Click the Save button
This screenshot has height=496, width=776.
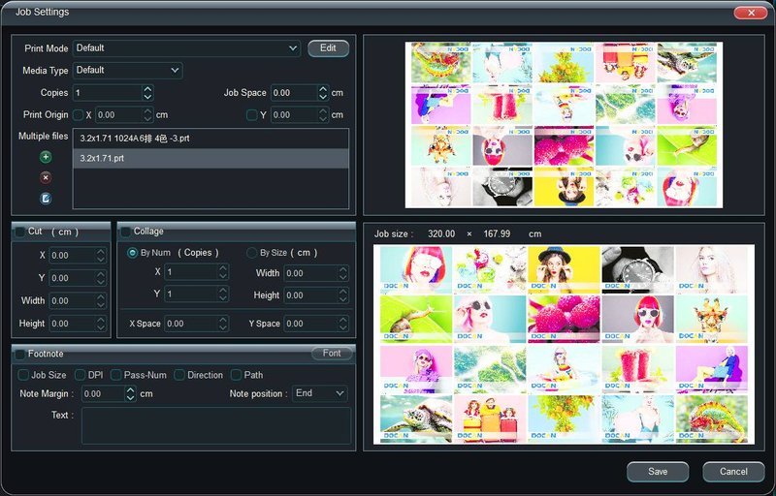pyautogui.click(x=658, y=472)
